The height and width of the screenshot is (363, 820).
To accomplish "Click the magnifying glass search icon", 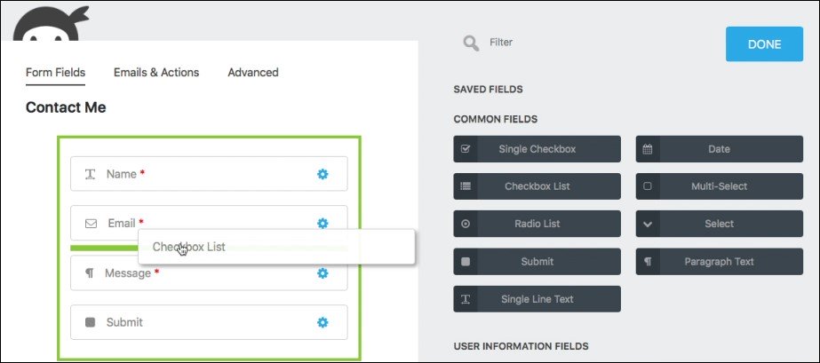I will [471, 43].
